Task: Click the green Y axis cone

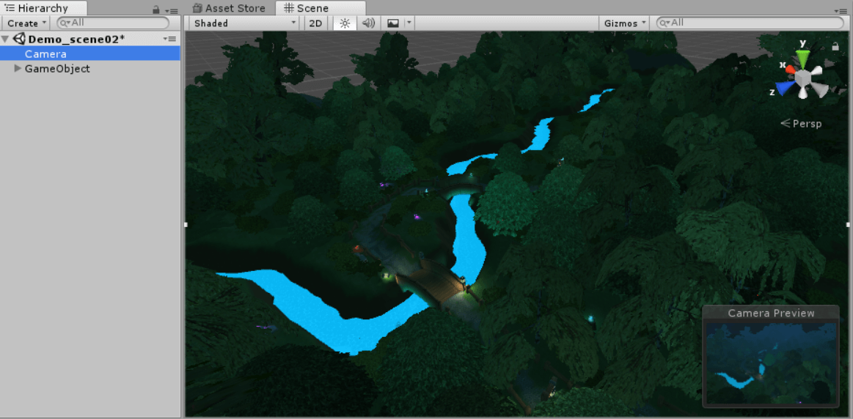Action: pyautogui.click(x=802, y=58)
